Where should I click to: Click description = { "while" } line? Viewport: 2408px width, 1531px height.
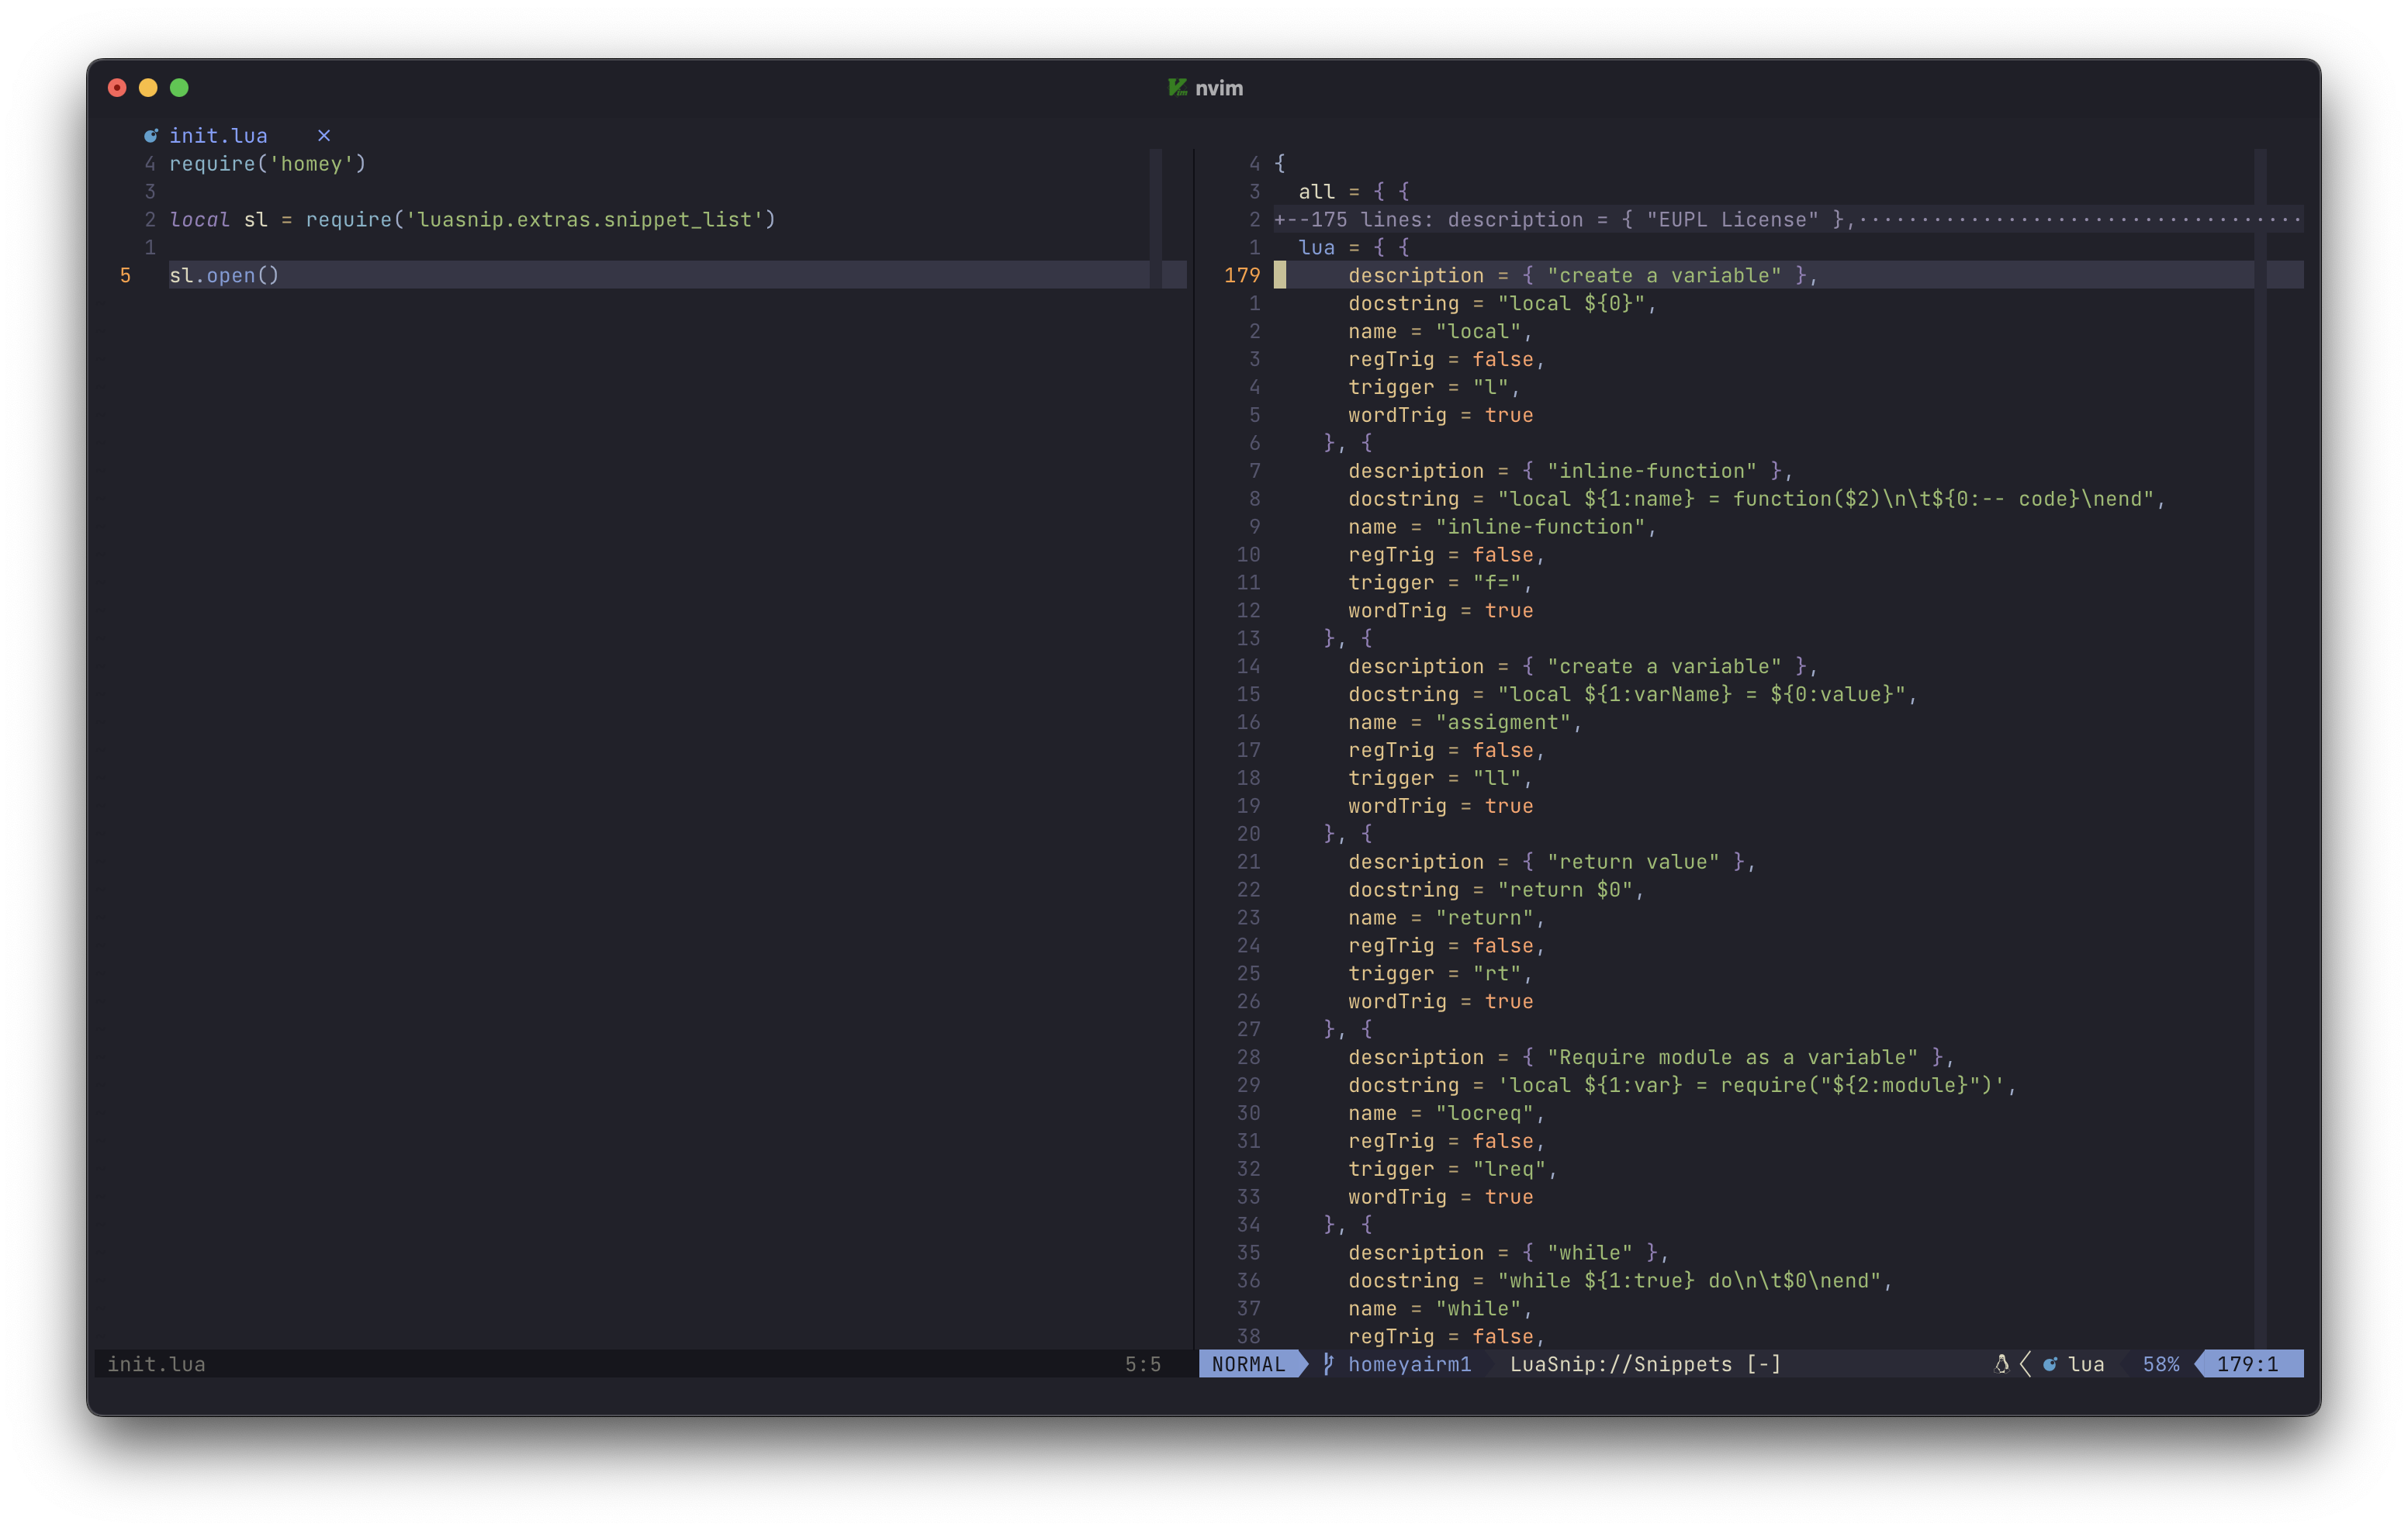click(x=1508, y=1253)
